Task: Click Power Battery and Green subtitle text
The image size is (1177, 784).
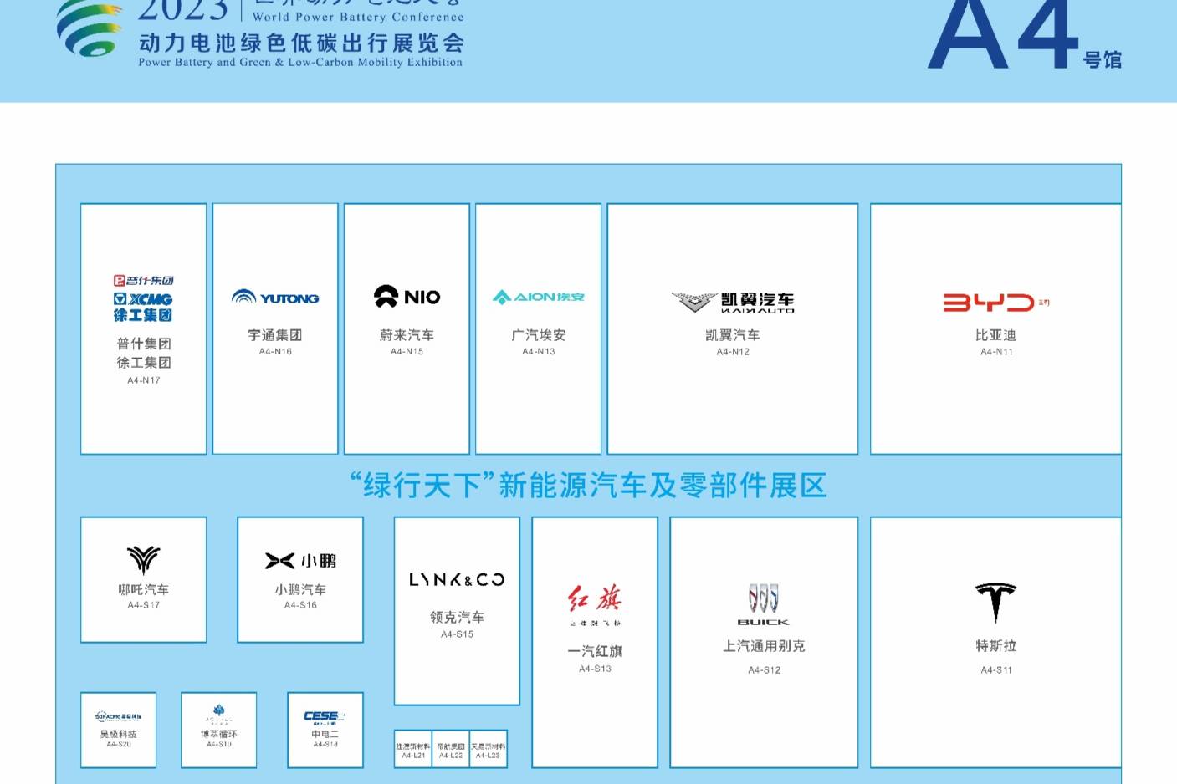Action: [300, 62]
